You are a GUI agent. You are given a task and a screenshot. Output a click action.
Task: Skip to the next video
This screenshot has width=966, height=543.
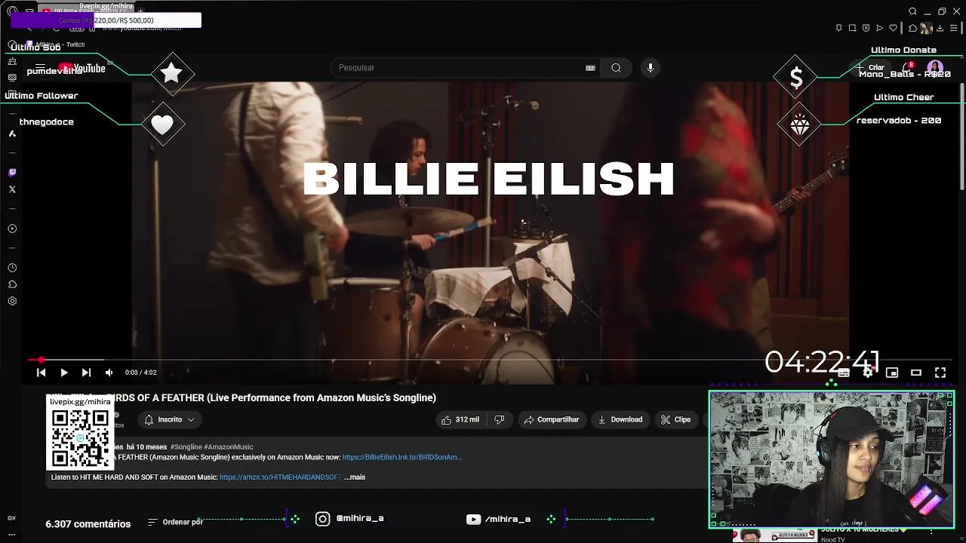click(86, 373)
